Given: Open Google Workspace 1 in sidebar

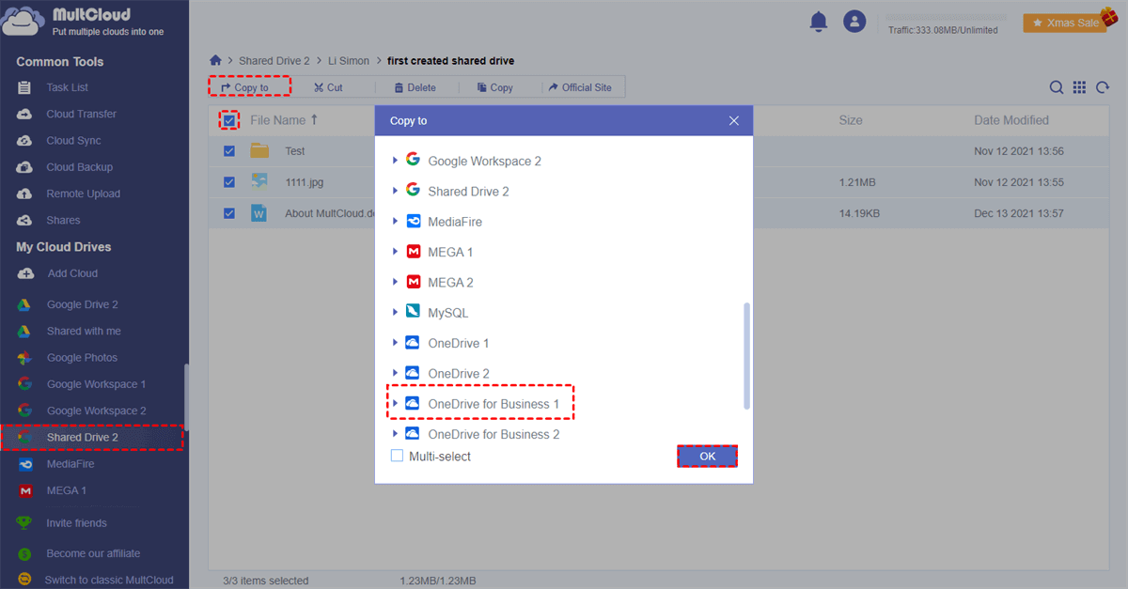Looking at the screenshot, I should click(x=96, y=384).
